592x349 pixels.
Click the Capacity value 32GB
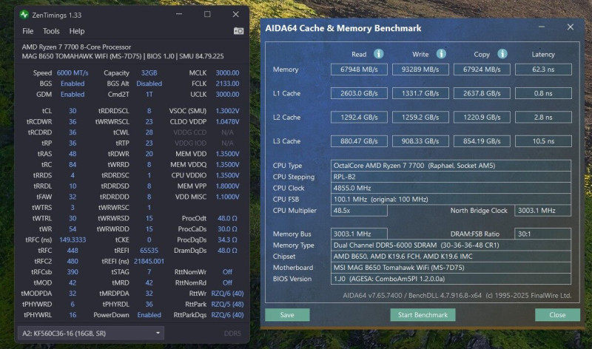[x=149, y=72]
